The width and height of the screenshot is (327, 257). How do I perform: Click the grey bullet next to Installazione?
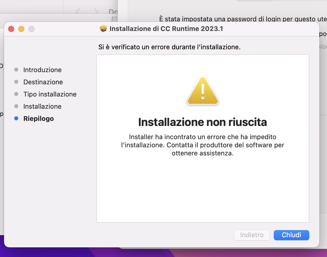coord(16,106)
